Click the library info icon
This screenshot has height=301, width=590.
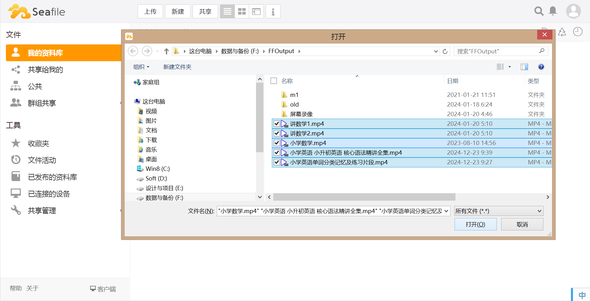coord(273,11)
